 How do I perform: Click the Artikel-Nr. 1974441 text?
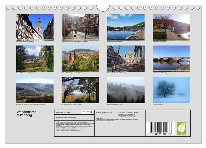[x=63, y=113]
